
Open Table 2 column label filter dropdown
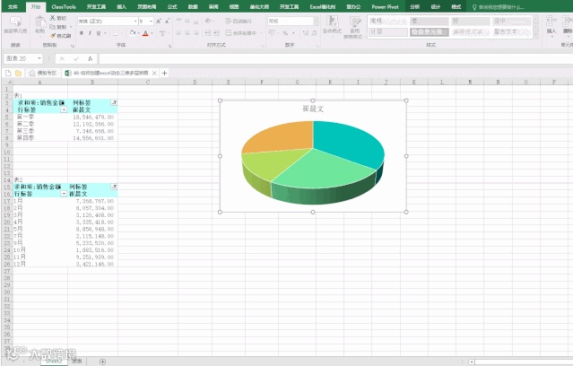pos(114,187)
